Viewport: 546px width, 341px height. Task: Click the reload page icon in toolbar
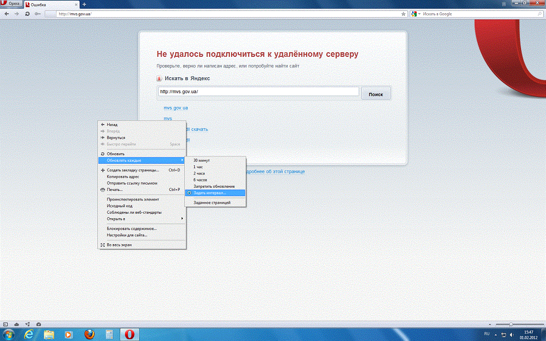click(x=27, y=14)
